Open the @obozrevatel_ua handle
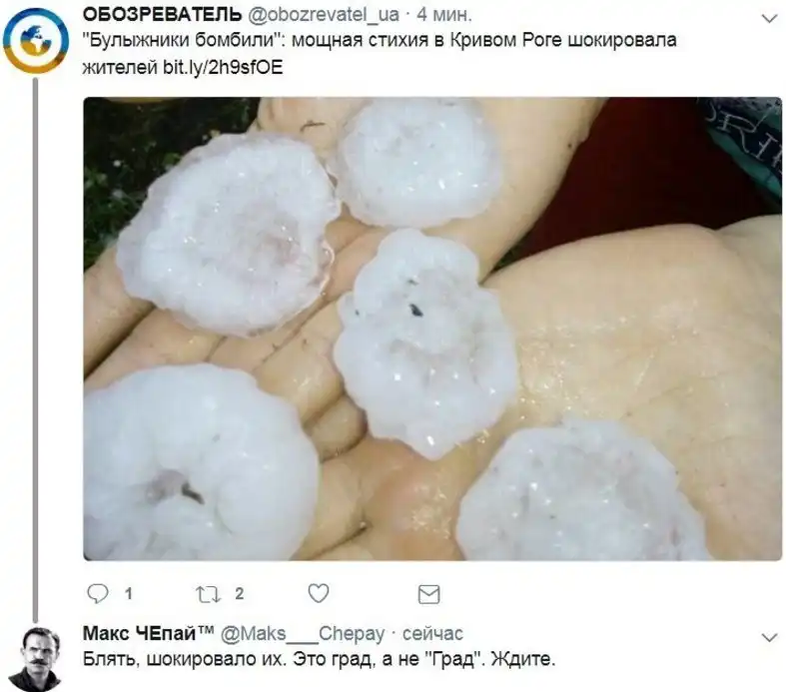This screenshot has width=786, height=692. pyautogui.click(x=324, y=15)
